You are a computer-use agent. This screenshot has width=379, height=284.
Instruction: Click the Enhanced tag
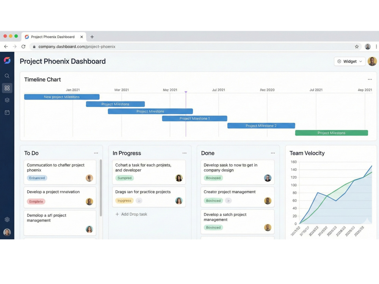click(37, 178)
